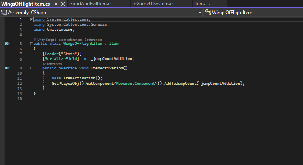The height and width of the screenshot is (165, 303).
Task: Click the _jumpCountAddition field declaration
Action: (x=112, y=59)
